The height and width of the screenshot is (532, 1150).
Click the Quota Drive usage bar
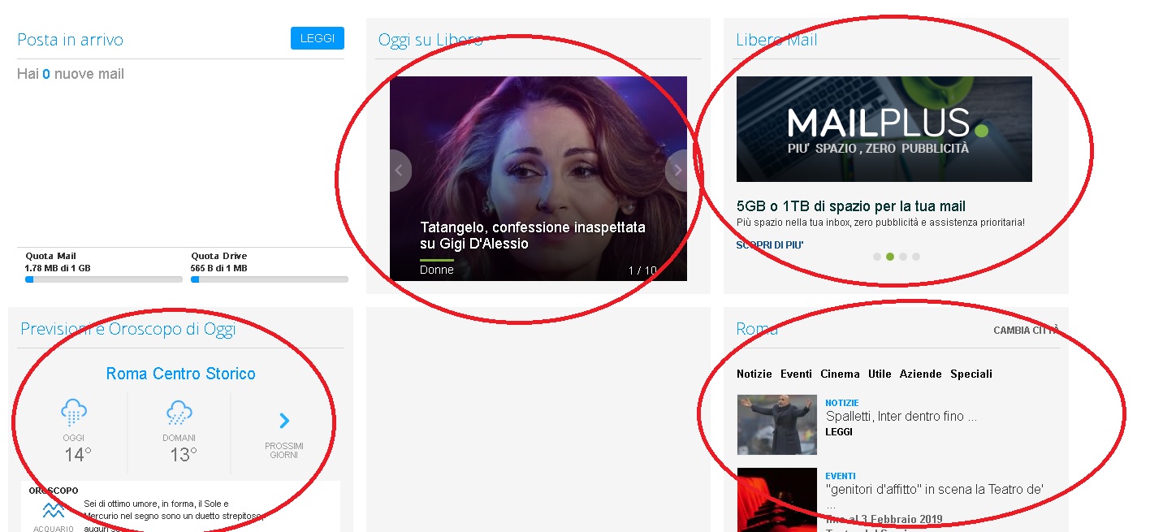(x=270, y=279)
